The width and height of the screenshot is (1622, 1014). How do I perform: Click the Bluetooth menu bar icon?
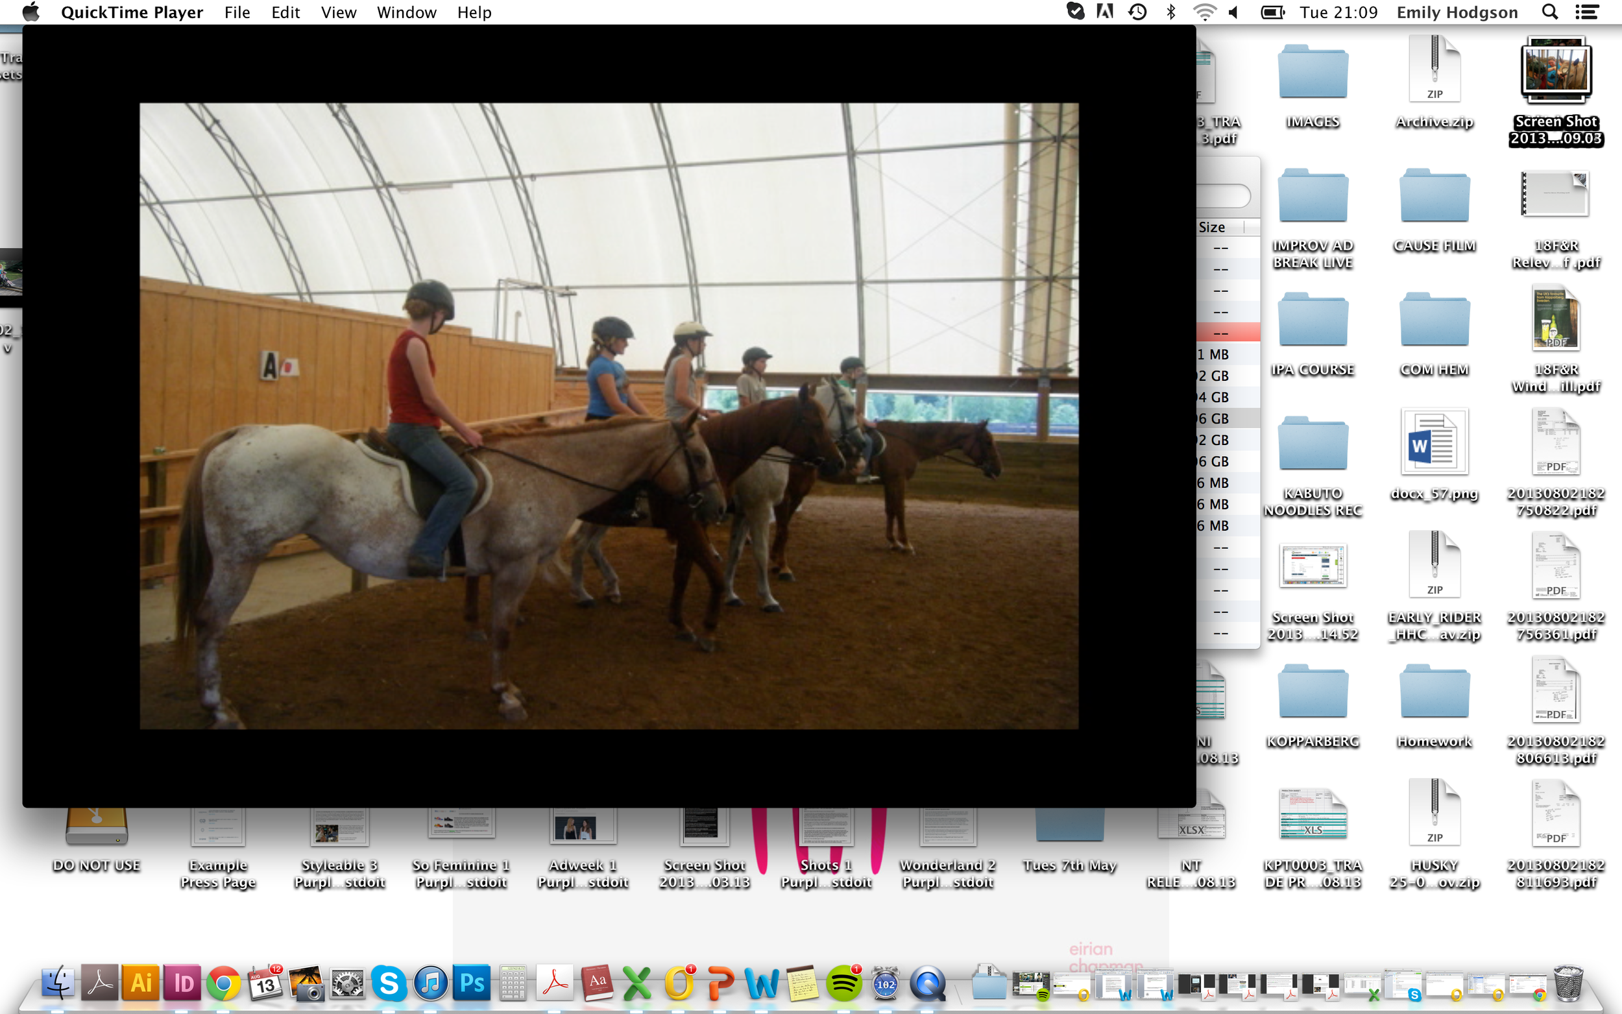[1170, 12]
